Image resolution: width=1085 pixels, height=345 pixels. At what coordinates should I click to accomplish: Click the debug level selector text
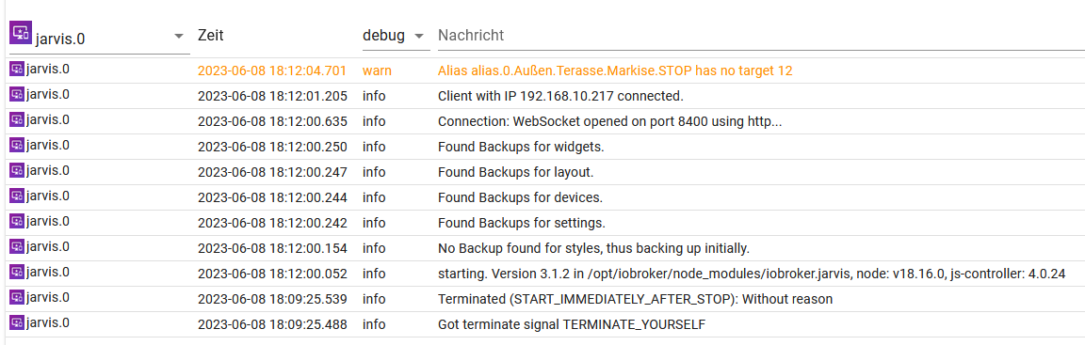tap(383, 35)
